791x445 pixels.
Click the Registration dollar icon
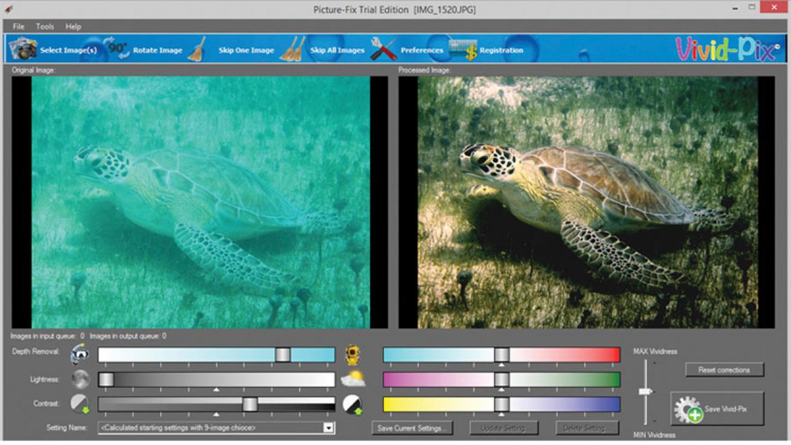tap(463, 49)
